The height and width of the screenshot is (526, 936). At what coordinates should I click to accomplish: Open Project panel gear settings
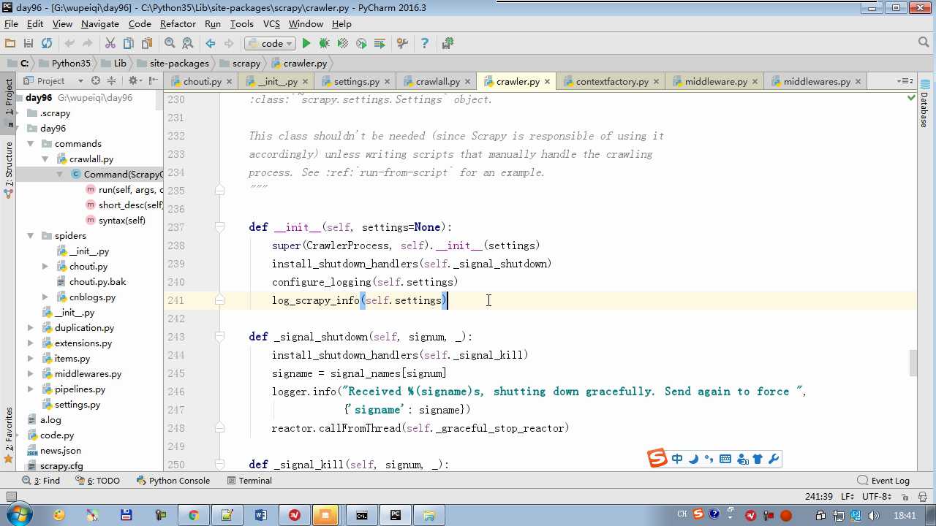coord(133,81)
